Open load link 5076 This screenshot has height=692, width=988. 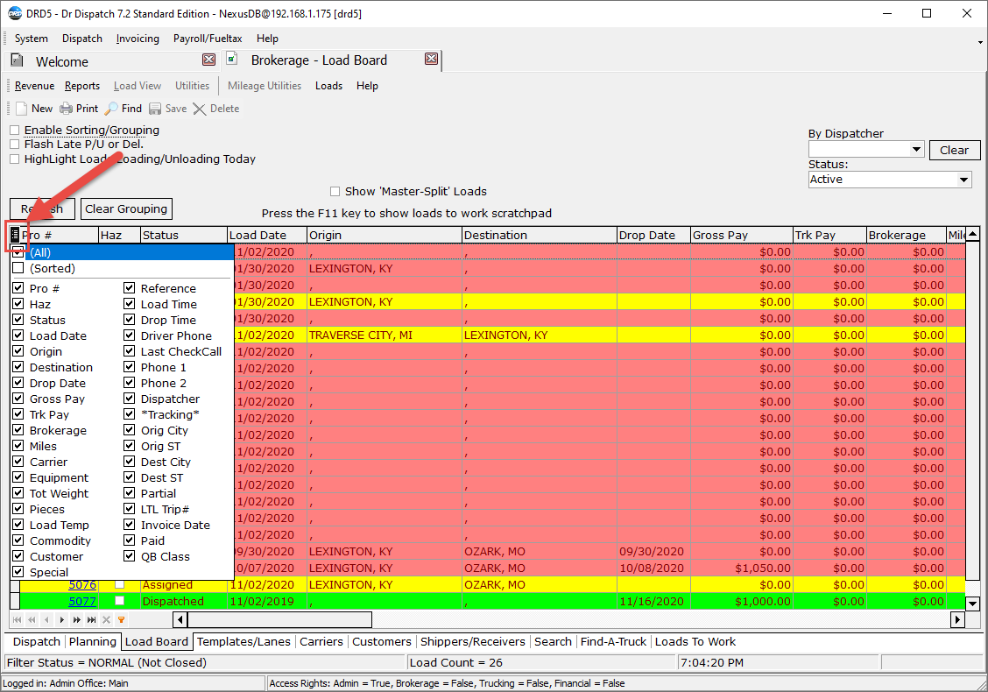pos(82,585)
